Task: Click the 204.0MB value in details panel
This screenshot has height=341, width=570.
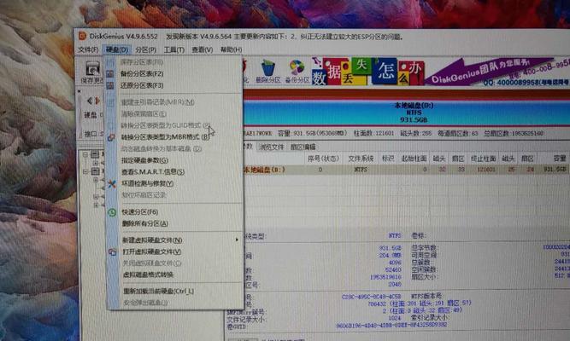Action: click(x=390, y=256)
